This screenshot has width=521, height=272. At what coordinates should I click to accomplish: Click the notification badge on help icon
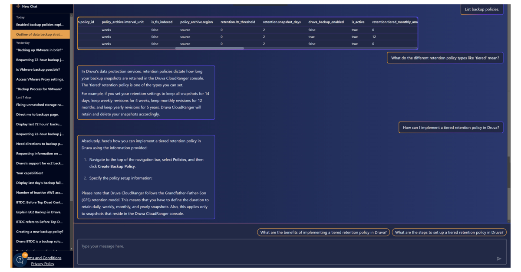point(25,255)
